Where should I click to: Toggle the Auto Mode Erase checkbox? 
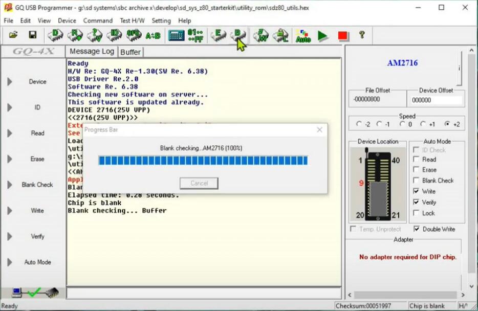[x=416, y=169]
